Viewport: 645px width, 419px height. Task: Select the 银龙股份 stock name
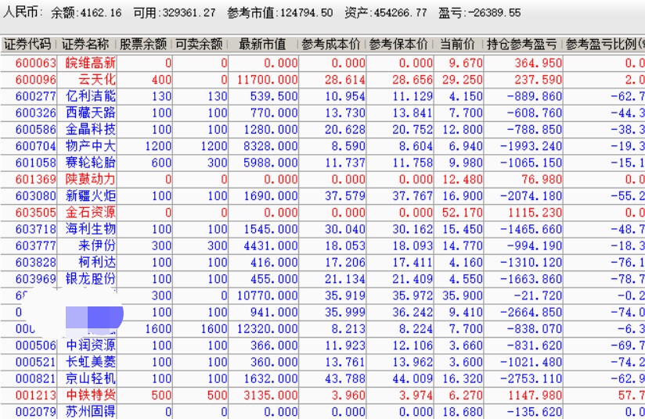click(x=91, y=279)
